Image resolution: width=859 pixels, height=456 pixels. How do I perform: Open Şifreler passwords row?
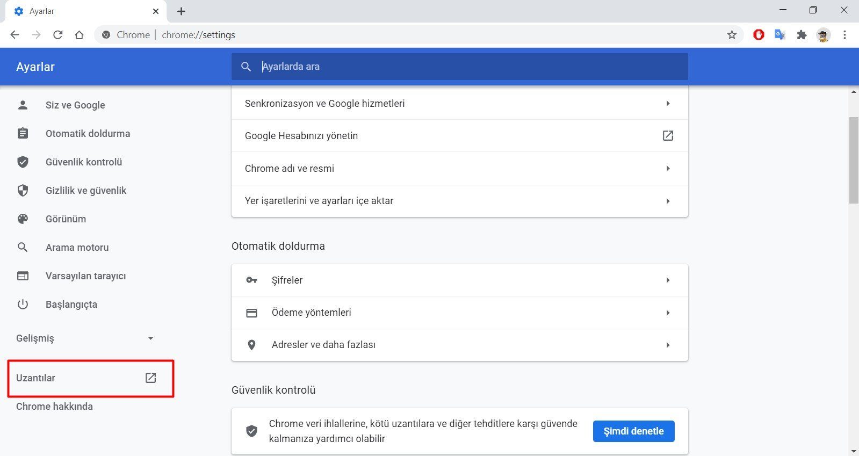coord(460,280)
